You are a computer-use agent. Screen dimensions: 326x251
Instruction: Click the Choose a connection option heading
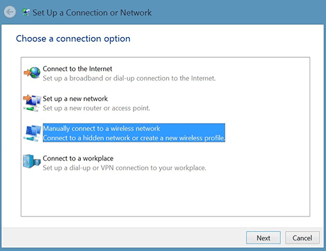click(x=73, y=39)
